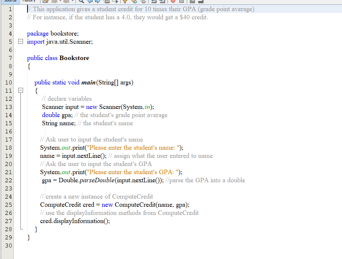
Task: Click the opening brace on line 8
Action: 29,66
